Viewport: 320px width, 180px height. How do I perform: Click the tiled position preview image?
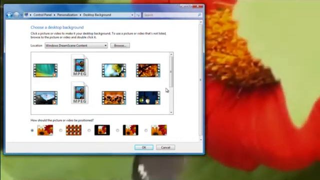click(x=73, y=130)
